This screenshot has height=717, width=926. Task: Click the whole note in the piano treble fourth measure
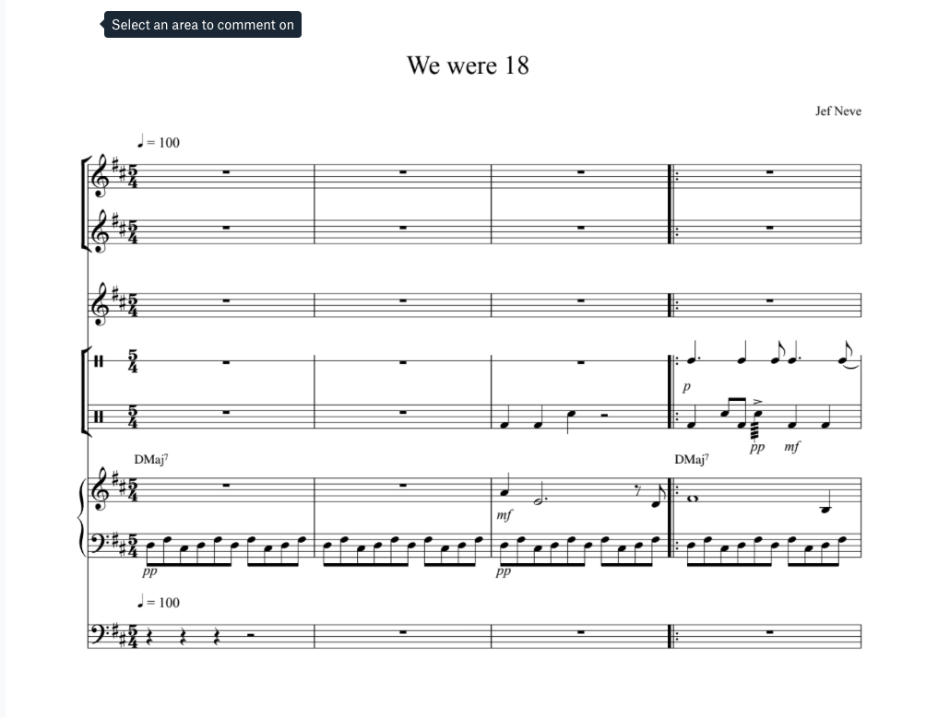(694, 499)
